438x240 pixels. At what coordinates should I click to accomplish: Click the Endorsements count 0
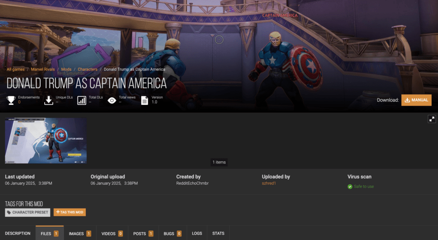coord(19,102)
